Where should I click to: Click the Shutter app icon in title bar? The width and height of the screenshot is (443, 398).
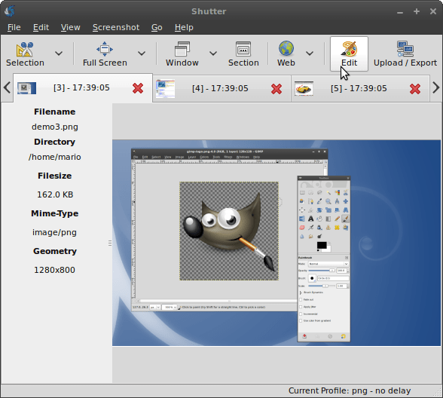(10, 11)
